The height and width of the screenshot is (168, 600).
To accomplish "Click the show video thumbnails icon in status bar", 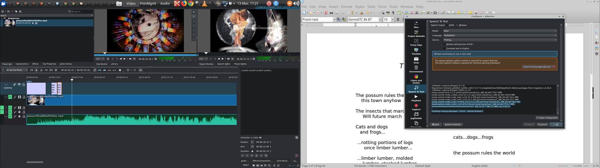I will tap(257, 166).
